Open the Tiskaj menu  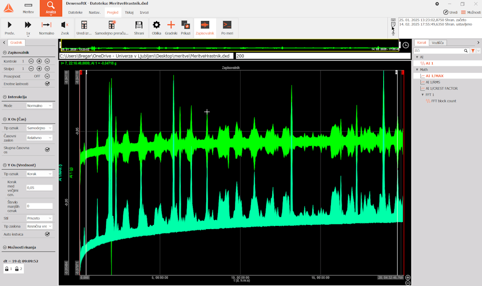[x=129, y=13]
